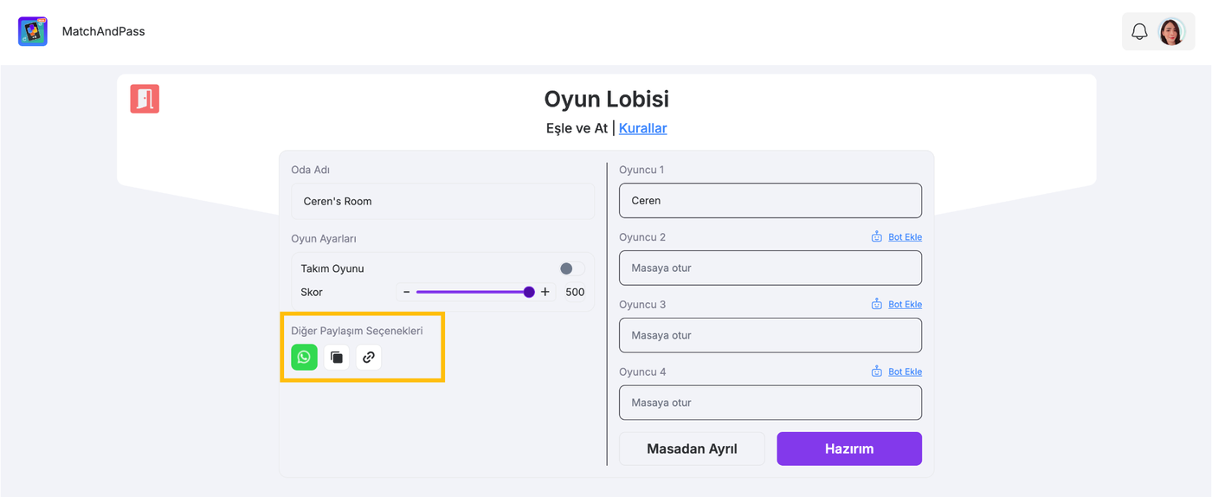Image resolution: width=1212 pixels, height=497 pixels.
Task: Open the user profile avatar
Action: tap(1171, 32)
